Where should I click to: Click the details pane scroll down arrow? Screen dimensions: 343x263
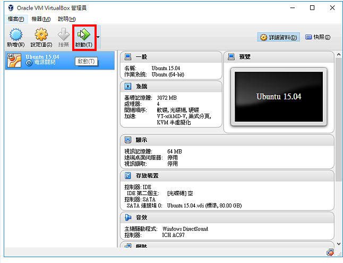tap(339, 244)
